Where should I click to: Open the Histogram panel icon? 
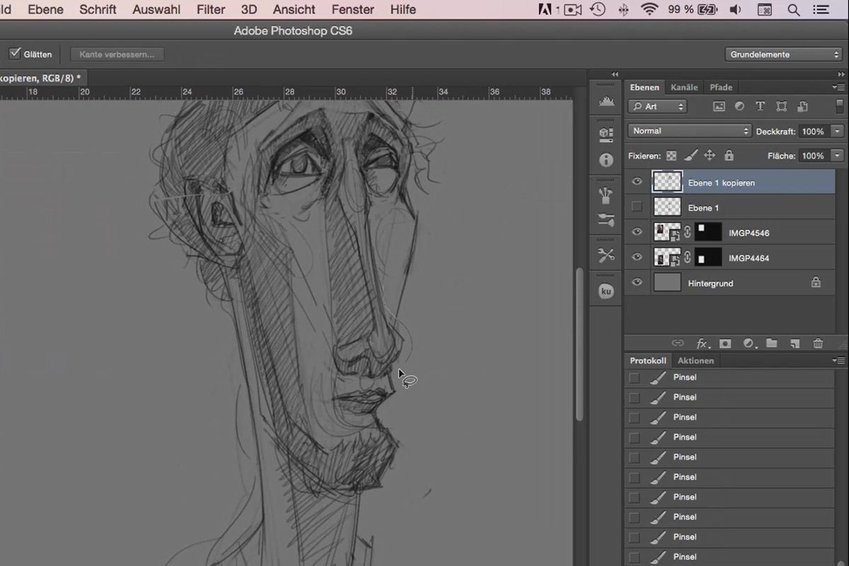coord(606,102)
